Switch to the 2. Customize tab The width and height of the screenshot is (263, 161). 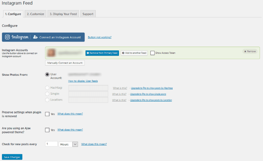pos(35,14)
